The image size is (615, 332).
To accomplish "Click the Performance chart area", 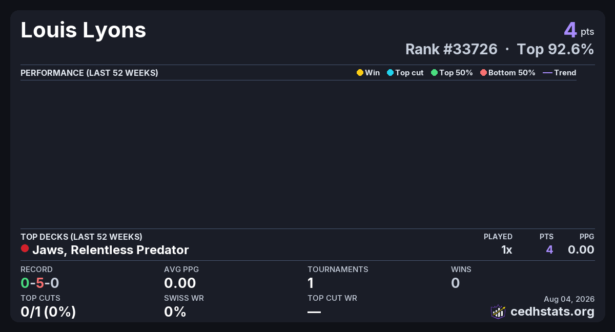I will pyautogui.click(x=298, y=154).
